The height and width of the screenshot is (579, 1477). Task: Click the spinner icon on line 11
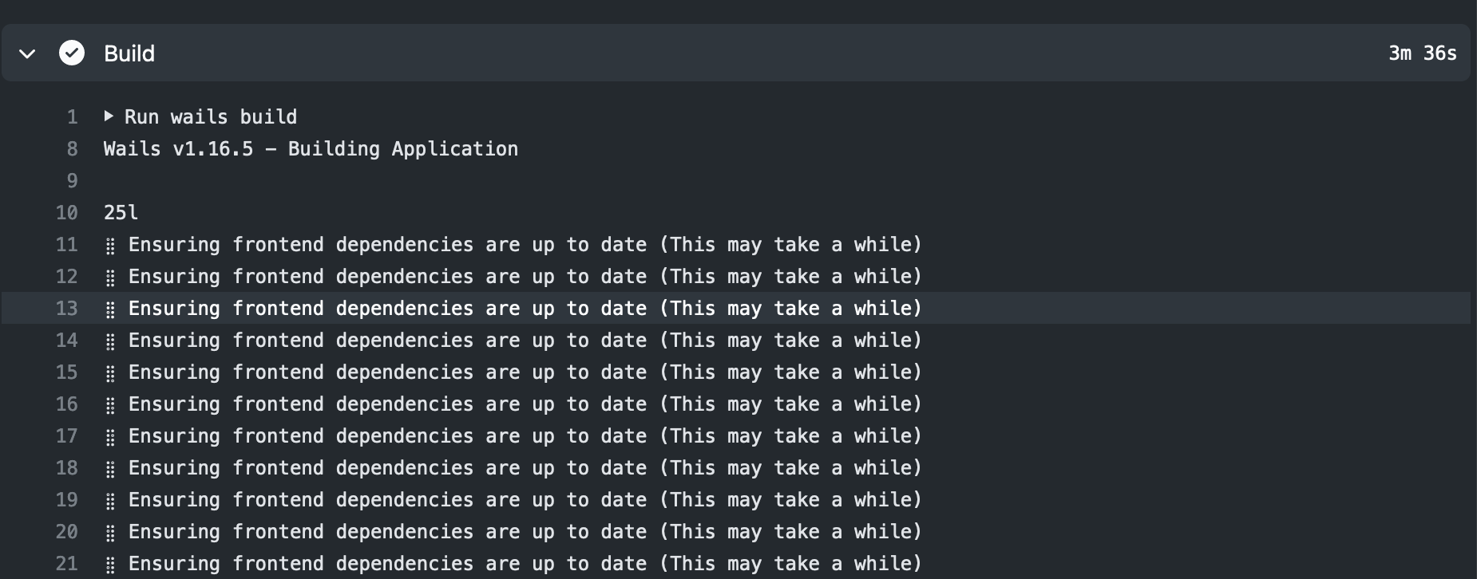click(x=111, y=244)
